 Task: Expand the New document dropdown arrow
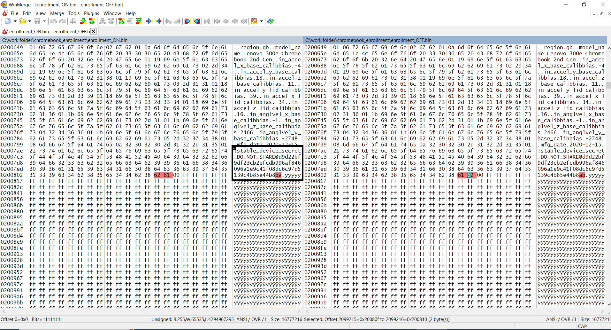tap(15, 21)
